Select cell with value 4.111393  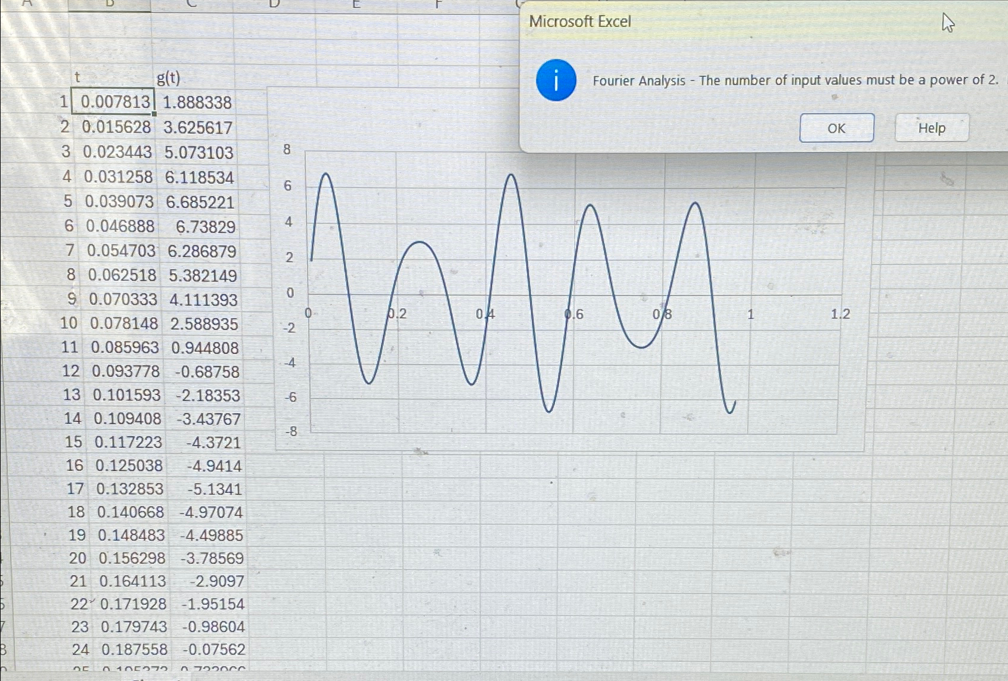click(203, 300)
